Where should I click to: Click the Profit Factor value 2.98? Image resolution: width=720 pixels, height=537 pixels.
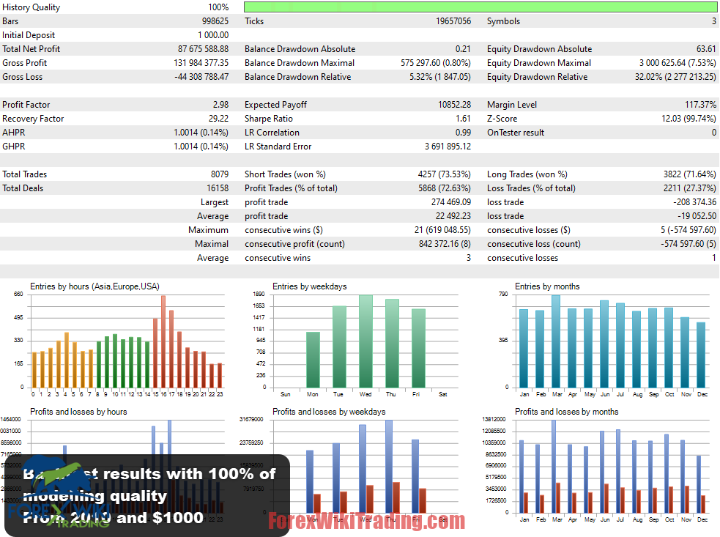click(x=220, y=105)
